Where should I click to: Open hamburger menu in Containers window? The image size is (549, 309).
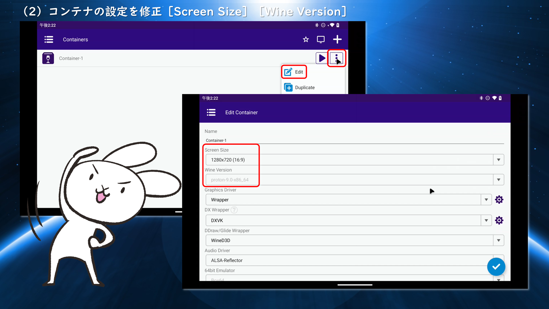49,39
